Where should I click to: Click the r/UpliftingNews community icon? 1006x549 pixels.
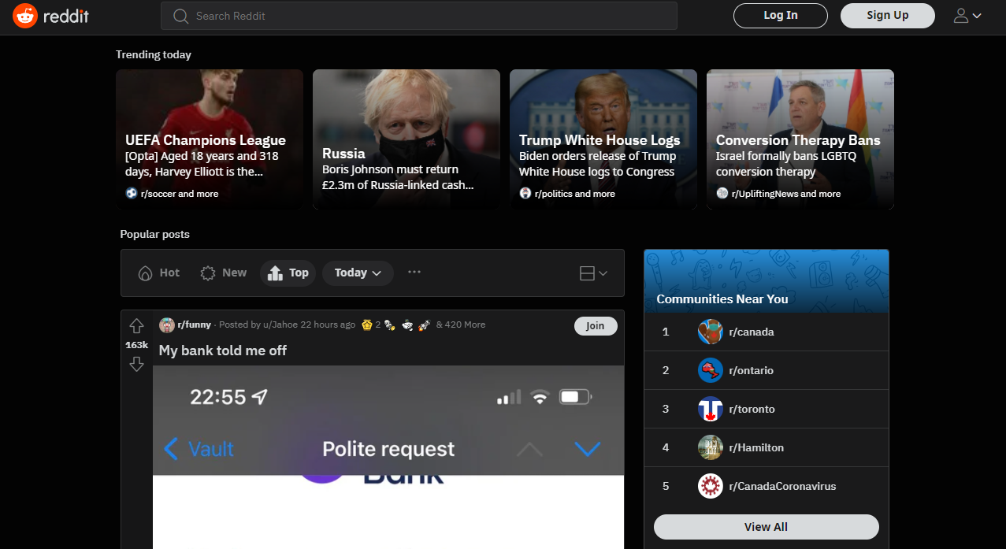pos(722,193)
